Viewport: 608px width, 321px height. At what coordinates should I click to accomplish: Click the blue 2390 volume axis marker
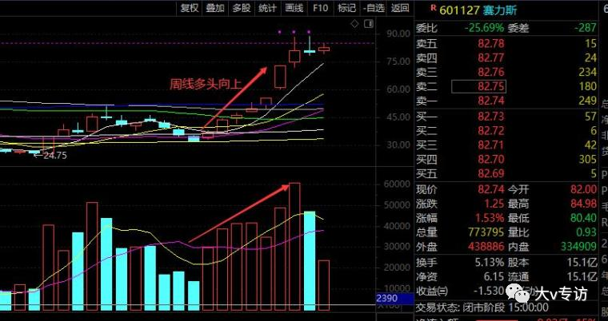(394, 299)
